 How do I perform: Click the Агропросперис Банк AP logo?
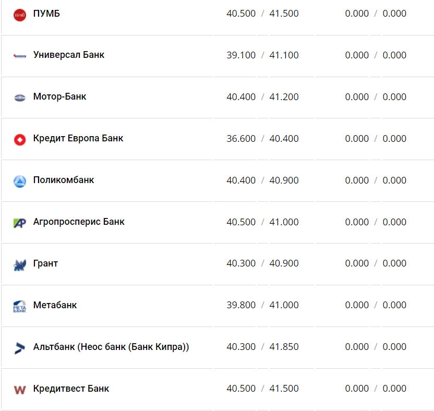point(20,223)
